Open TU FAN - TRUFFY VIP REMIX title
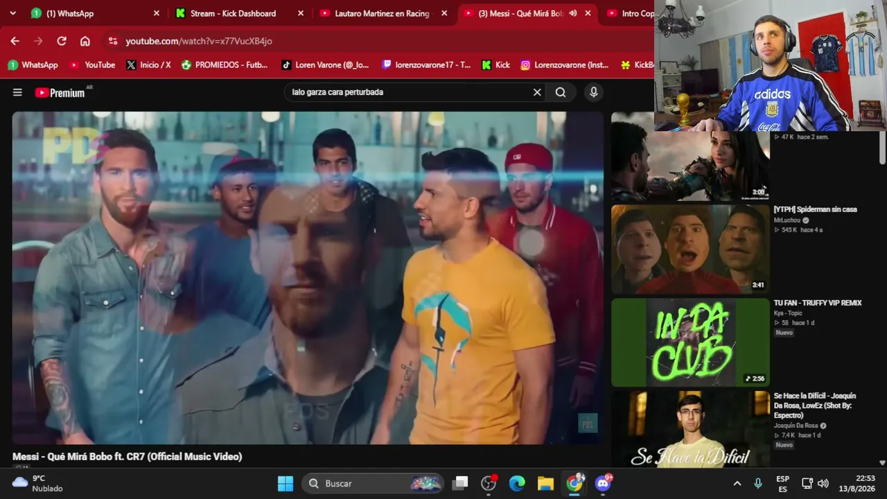The width and height of the screenshot is (887, 499). (818, 303)
